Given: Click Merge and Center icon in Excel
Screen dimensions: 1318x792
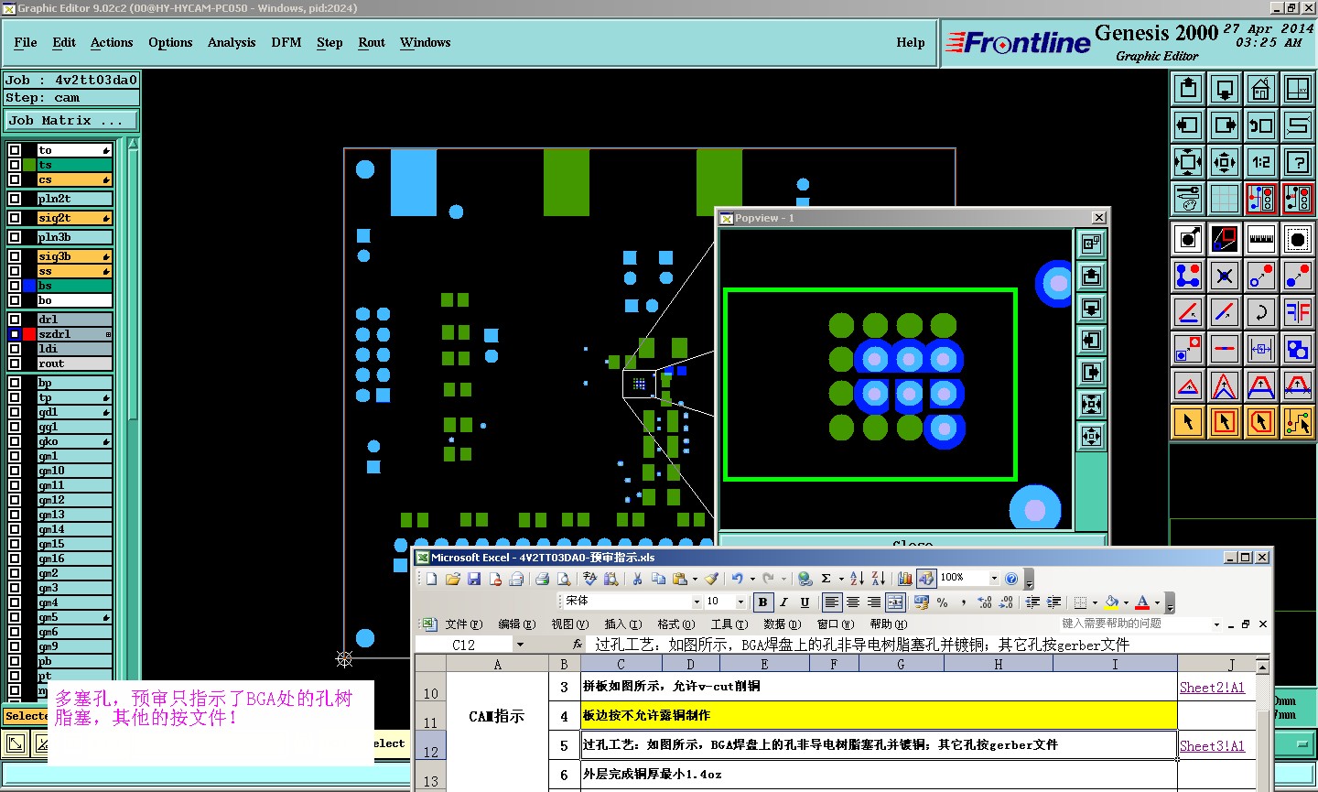Looking at the screenshot, I should pos(895,602).
